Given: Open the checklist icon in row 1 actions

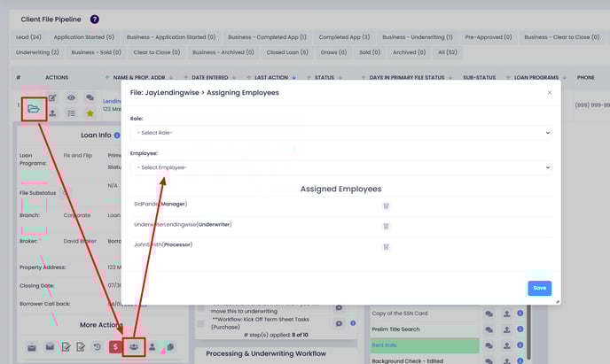Looking at the screenshot, I should point(71,113).
